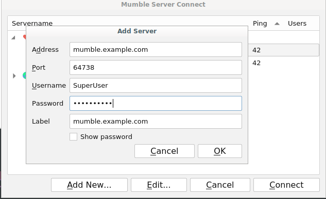Cancel the Add Server dialog
Screen dimensions: 326x199
pos(164,151)
